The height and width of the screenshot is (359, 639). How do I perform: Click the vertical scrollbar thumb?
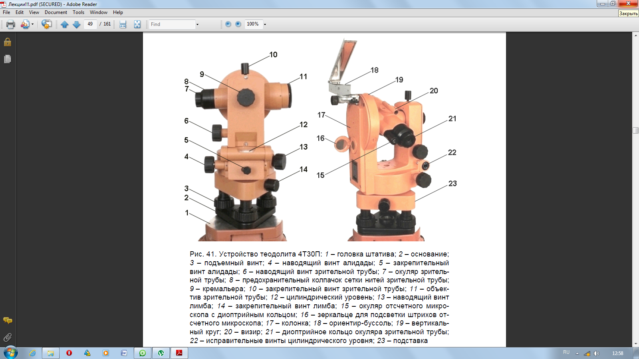(x=635, y=130)
